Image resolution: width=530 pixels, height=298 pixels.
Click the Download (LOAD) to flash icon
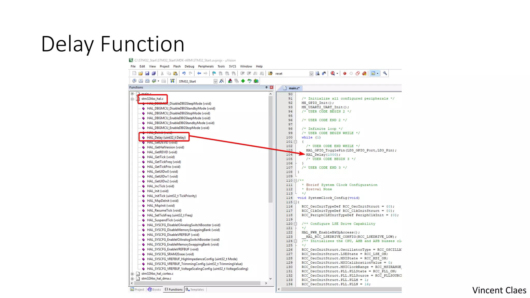coord(172,81)
